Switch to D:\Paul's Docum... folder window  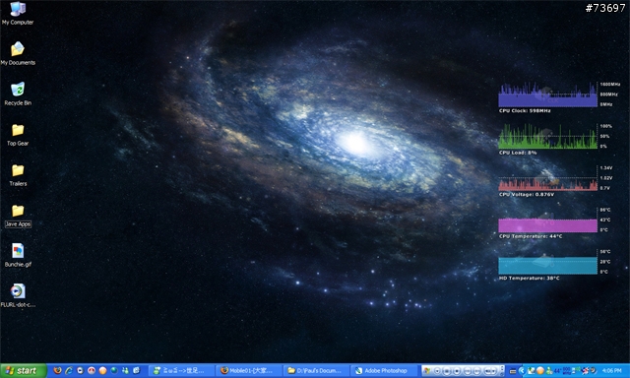click(x=316, y=370)
